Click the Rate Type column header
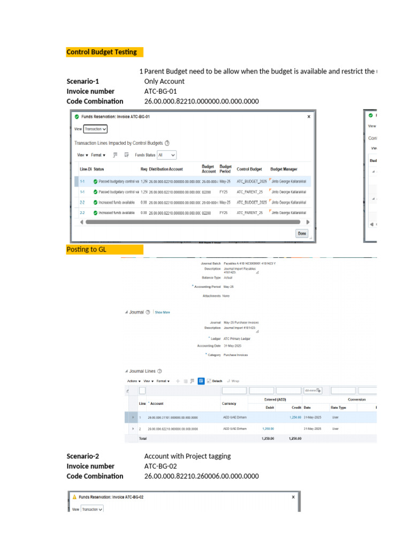This screenshot has height=549, width=411. tap(338, 407)
